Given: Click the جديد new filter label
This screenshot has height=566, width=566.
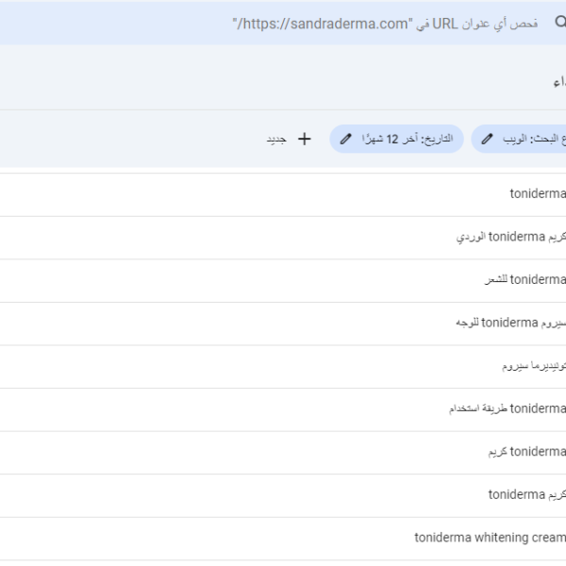Looking at the screenshot, I should 276,139.
